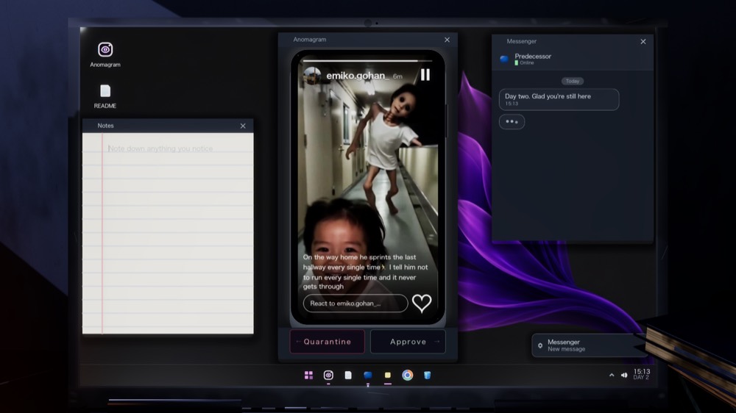Image resolution: width=736 pixels, height=413 pixels.
Task: Like the story with the heart icon
Action: (x=422, y=304)
